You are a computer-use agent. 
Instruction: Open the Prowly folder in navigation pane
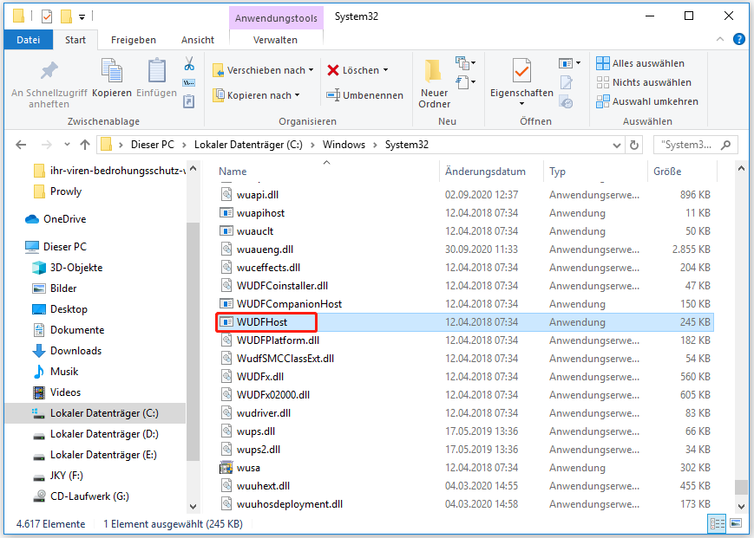coord(65,191)
